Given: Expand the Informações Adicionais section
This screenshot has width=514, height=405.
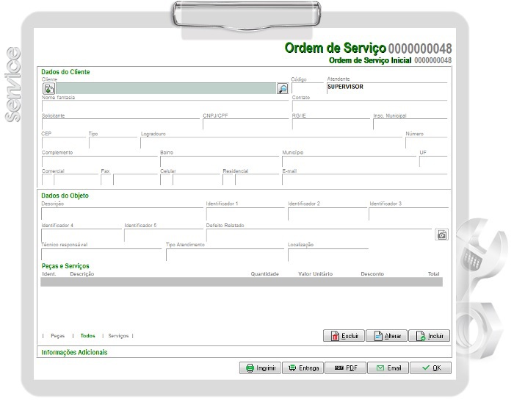Looking at the screenshot, I should [74, 353].
